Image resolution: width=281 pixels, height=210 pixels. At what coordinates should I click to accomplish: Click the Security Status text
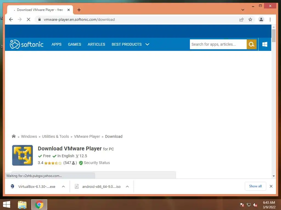point(97,163)
